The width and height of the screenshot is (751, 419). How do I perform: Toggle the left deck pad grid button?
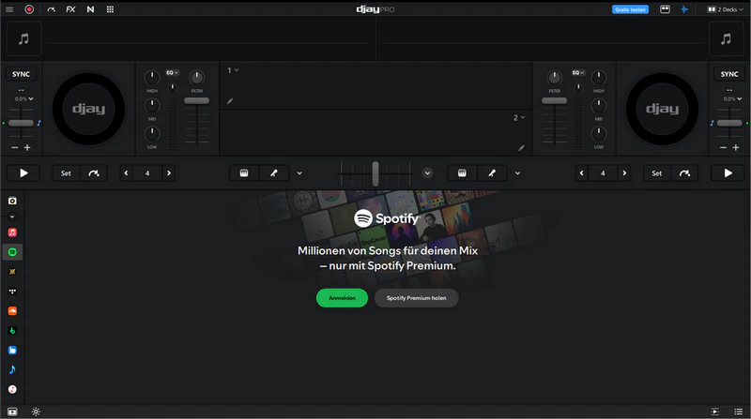pos(243,172)
